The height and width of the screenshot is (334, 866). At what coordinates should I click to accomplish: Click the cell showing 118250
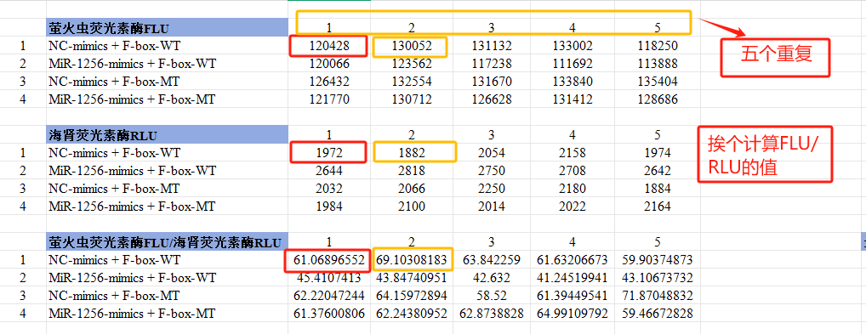pos(658,46)
